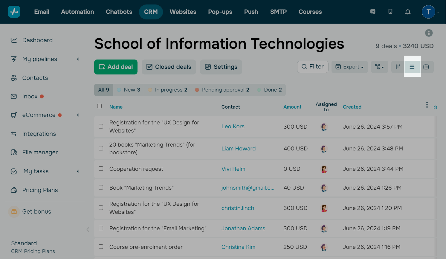Open chat support icon in header
The height and width of the screenshot is (259, 446).
point(373,12)
